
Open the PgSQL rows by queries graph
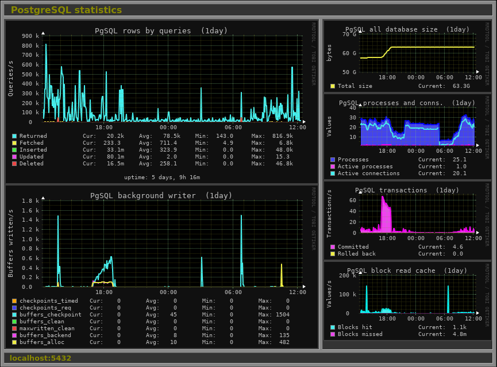[x=161, y=102]
